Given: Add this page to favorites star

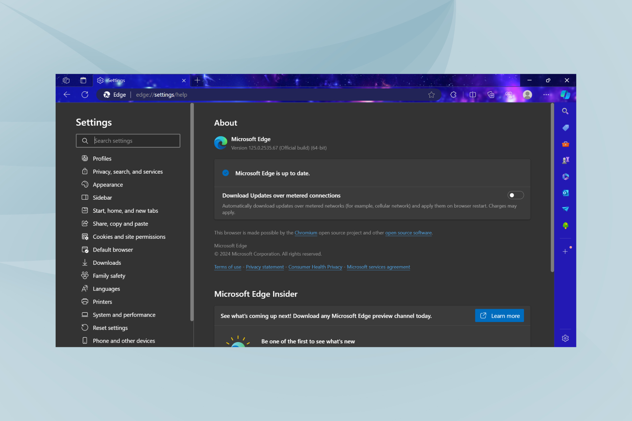Looking at the screenshot, I should pos(431,95).
